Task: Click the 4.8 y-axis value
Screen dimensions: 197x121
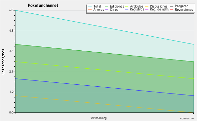Action: point(11,31)
